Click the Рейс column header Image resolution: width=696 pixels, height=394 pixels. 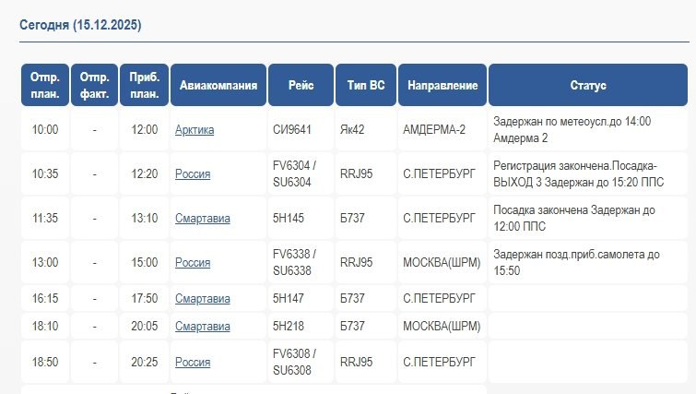(301, 85)
